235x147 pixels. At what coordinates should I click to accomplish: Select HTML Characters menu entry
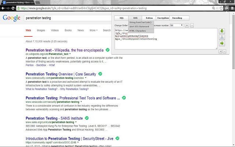tap(141, 31)
